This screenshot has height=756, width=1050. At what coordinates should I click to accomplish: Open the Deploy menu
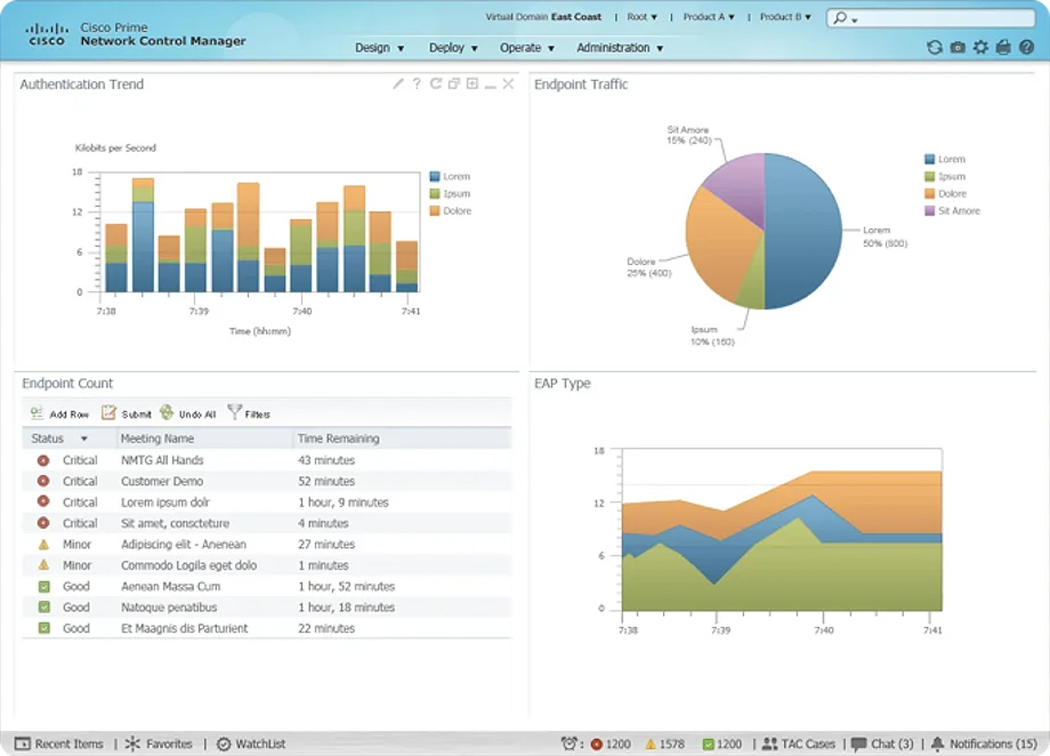453,48
